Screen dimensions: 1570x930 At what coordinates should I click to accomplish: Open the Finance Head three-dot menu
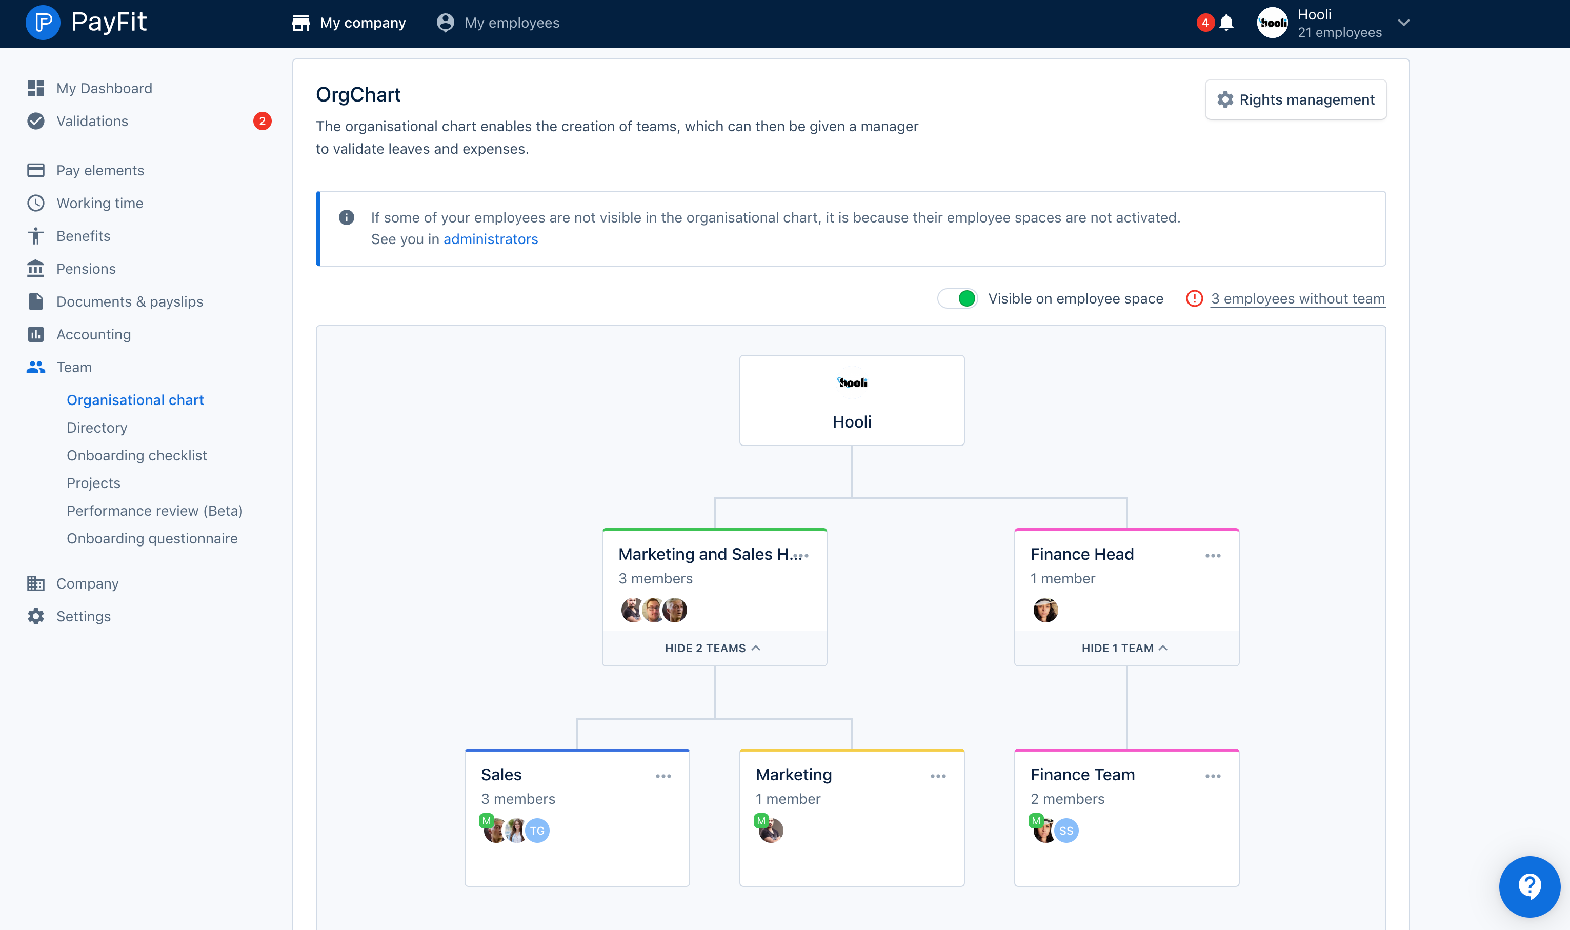pyautogui.click(x=1212, y=555)
